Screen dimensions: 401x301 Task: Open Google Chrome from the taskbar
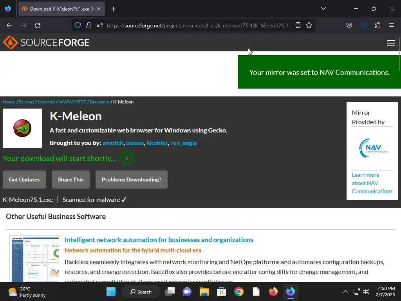click(x=239, y=292)
